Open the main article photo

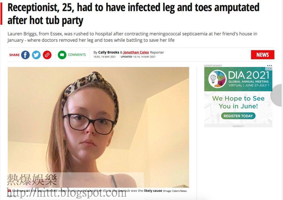[x=98, y=127]
